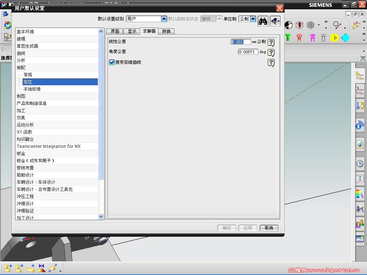The width and height of the screenshot is (367, 275).
Task: Open help for 接受容错曲线 option
Action: (271, 63)
